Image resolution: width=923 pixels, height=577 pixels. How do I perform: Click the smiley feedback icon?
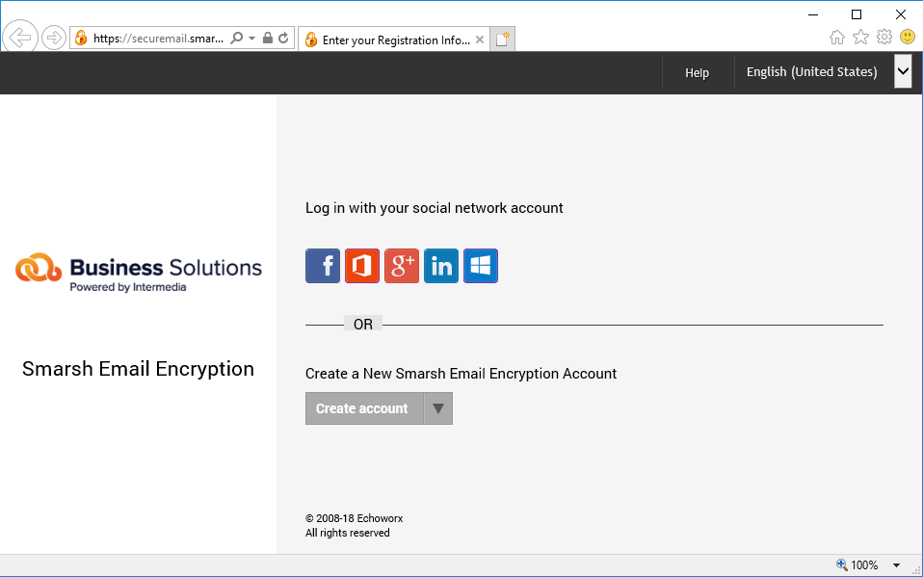[907, 37]
